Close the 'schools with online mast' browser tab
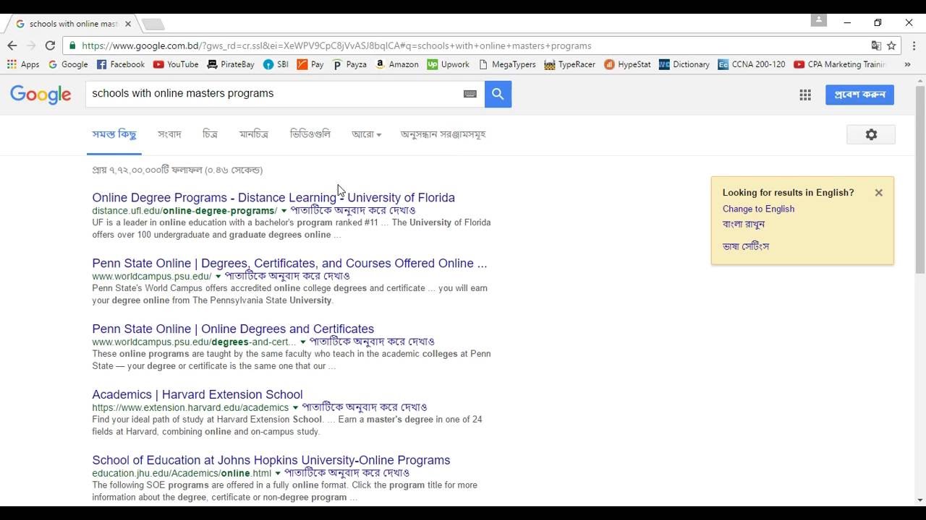Viewport: 926px width, 520px height. [x=128, y=24]
